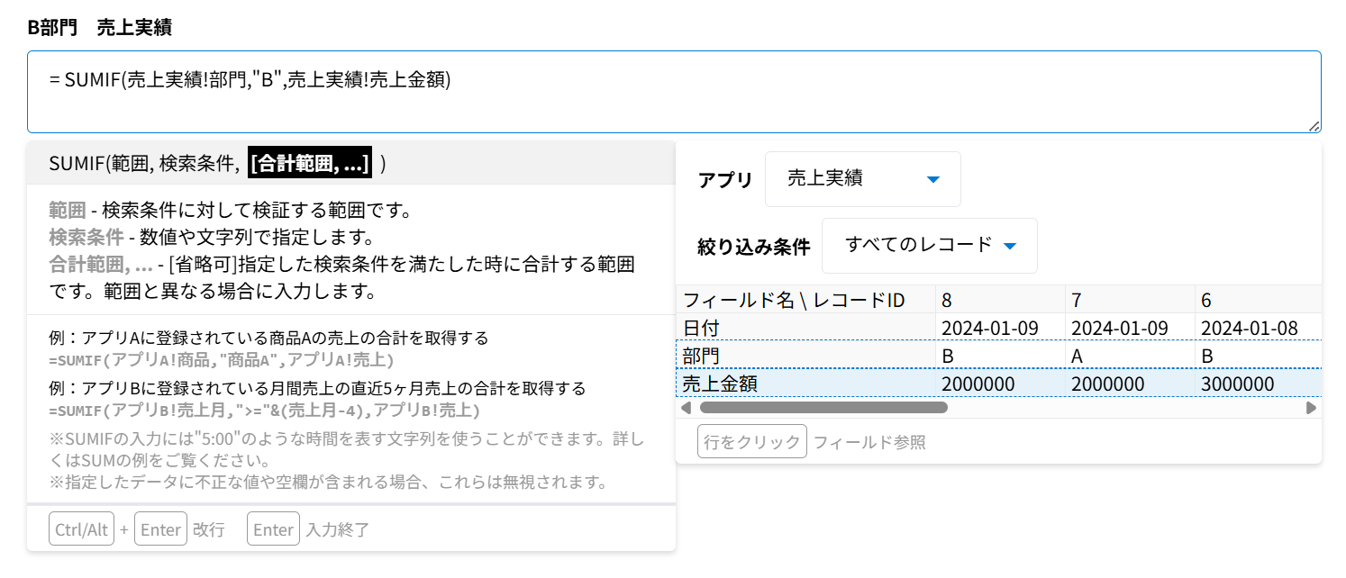This screenshot has height=578, width=1346.
Task: Click the 3000000 sales amount cell
Action: point(1237,384)
